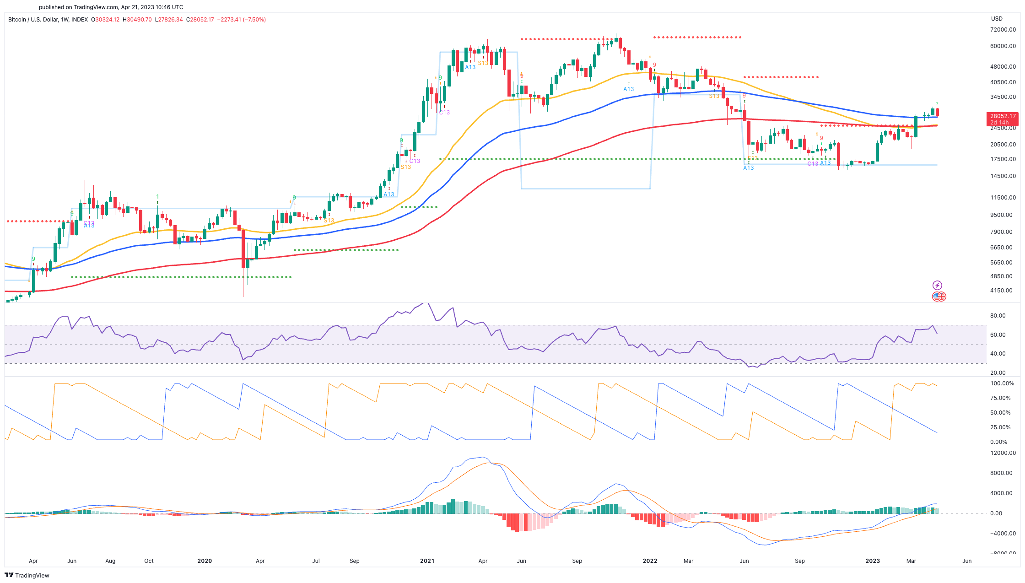Click the INDEX exchange label in the legend
Image resolution: width=1025 pixels, height=583 pixels.
tap(80, 20)
